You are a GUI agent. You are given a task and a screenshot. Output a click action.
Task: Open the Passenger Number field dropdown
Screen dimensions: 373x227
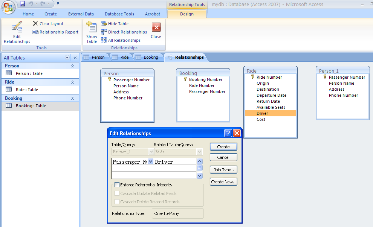[150, 161]
